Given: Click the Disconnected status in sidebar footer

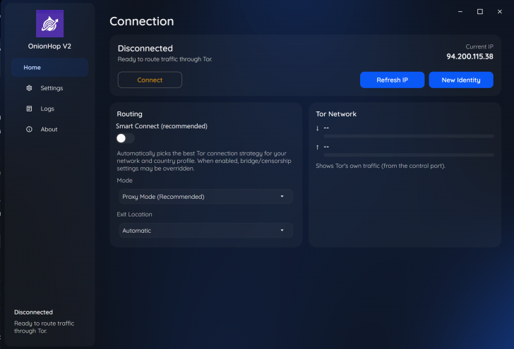Looking at the screenshot, I should pyautogui.click(x=33, y=312).
